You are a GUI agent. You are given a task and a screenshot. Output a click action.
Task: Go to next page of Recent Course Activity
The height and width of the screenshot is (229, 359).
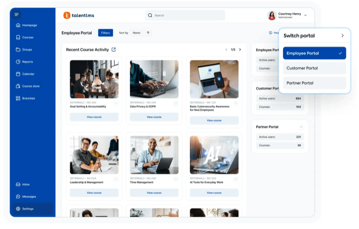(x=240, y=50)
